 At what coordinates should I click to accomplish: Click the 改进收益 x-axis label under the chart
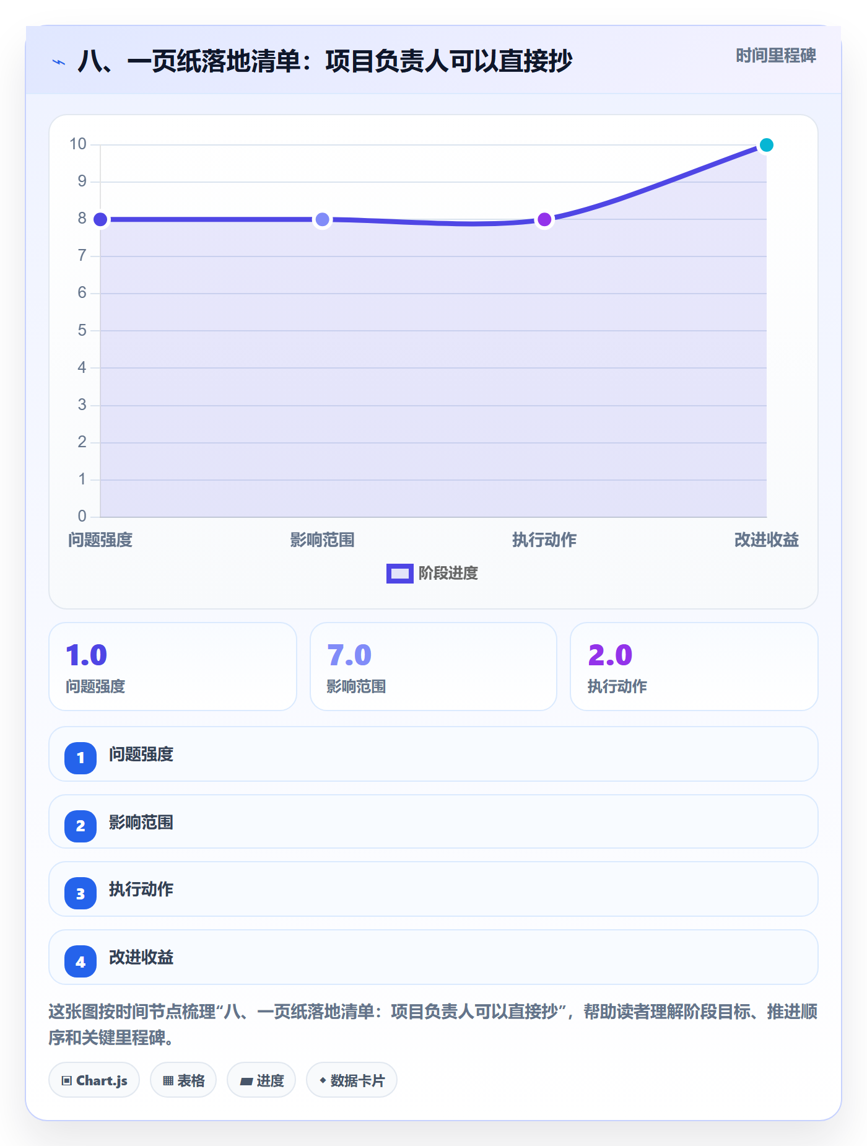[767, 540]
